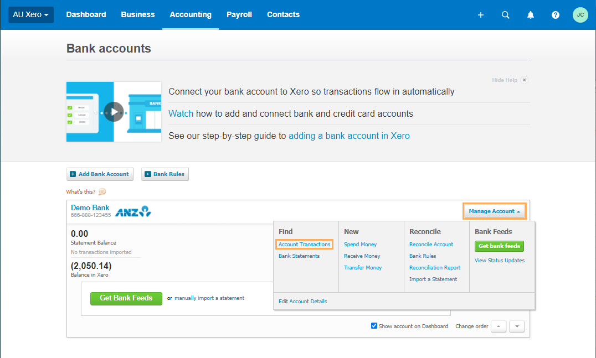Click the Add Bank Account button
Viewport: 596px width, 358px height.
point(100,174)
